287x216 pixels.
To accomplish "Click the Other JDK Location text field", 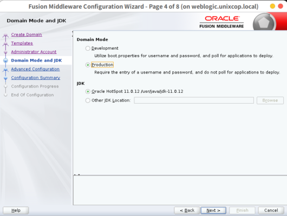I will (194, 100).
